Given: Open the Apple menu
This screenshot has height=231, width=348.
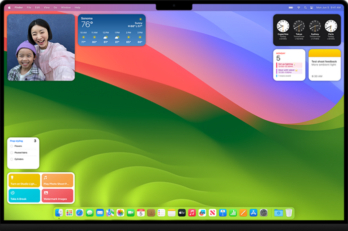Looking at the screenshot, I should point(9,7).
